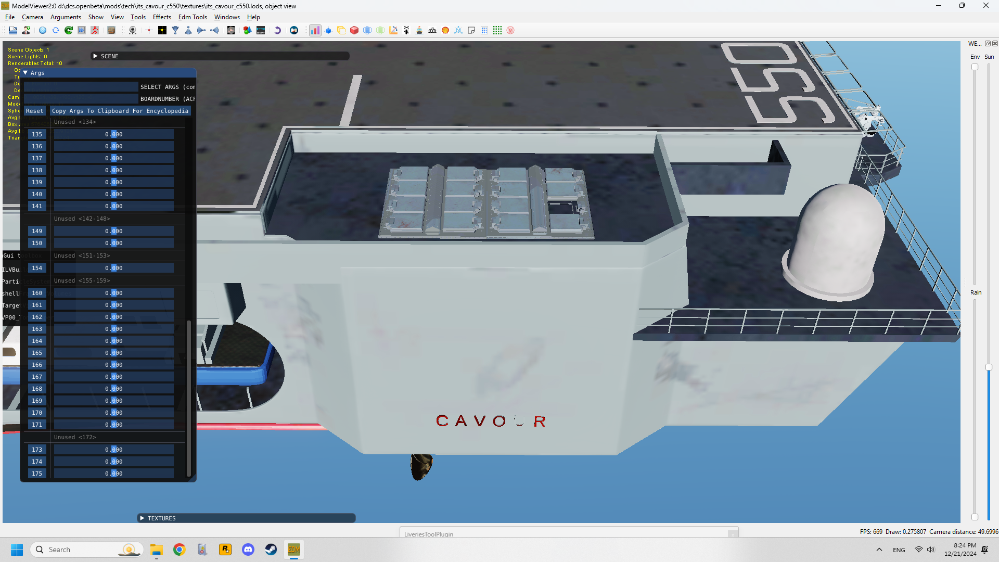999x562 pixels.
Task: Click the webcam camera icon
Action: [133, 30]
